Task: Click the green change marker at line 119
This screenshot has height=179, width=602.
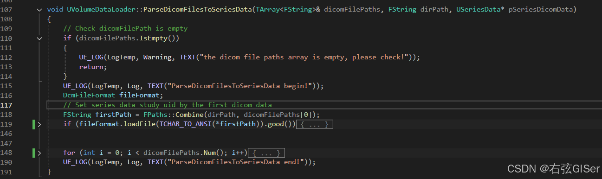Action: click(x=34, y=124)
